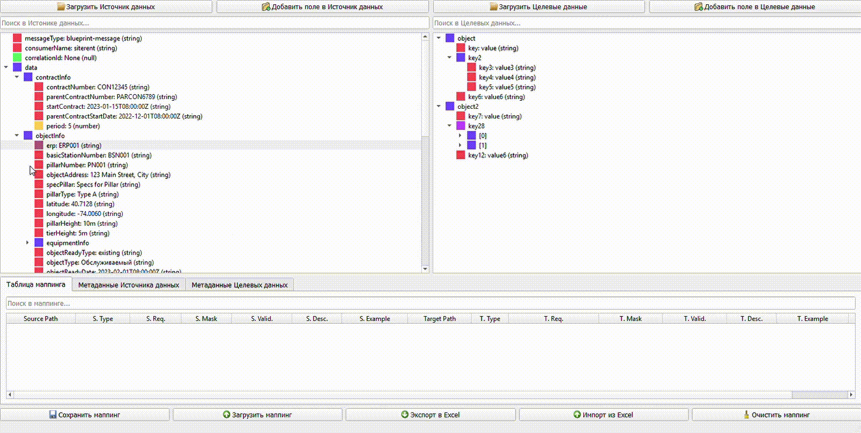Click the red icon next to basicStationNumber
861x433 pixels.
pos(39,155)
